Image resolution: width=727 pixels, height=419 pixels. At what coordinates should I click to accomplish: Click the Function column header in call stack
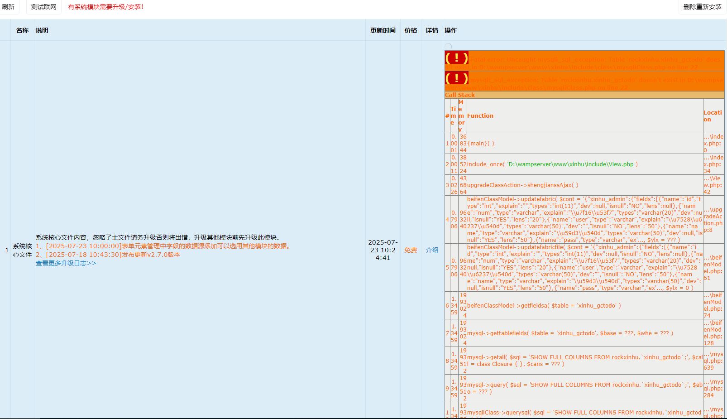(480, 116)
